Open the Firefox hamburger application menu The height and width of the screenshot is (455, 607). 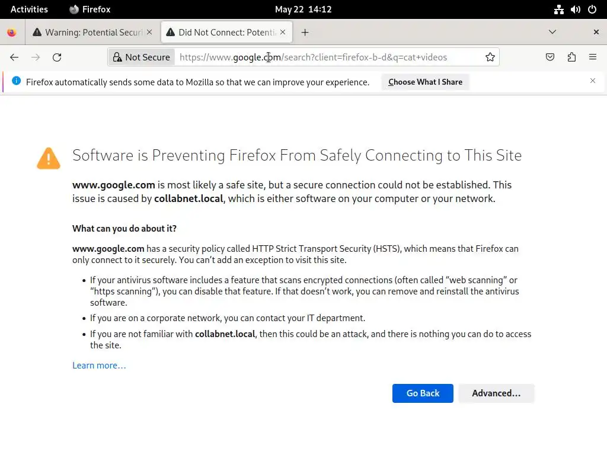pos(593,57)
